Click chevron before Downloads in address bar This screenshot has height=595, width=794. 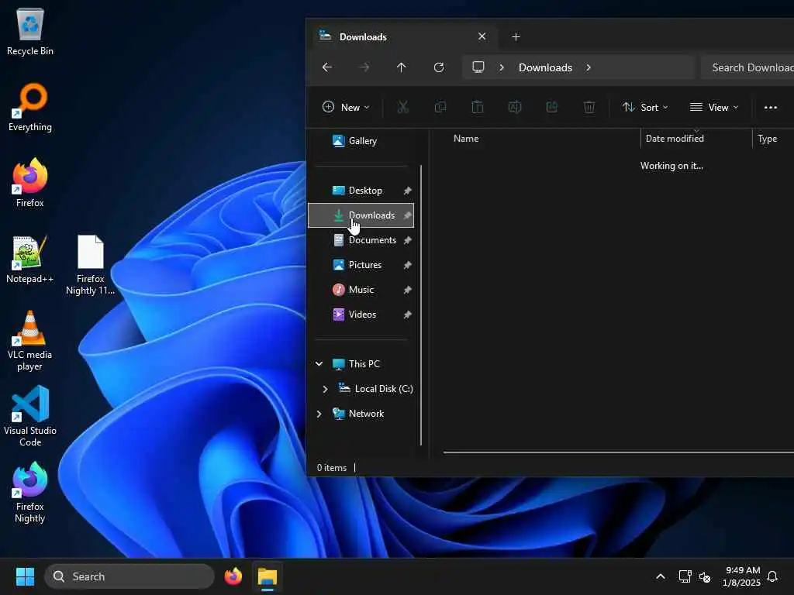click(x=502, y=67)
